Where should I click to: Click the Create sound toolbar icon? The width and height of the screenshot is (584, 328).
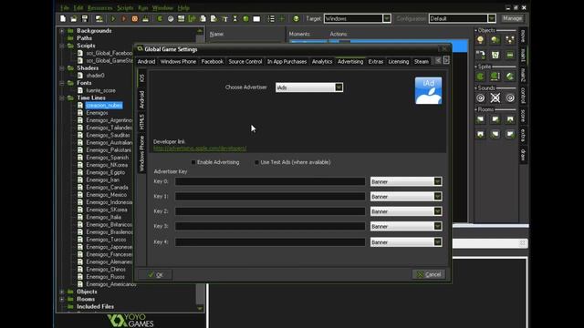[171, 18]
